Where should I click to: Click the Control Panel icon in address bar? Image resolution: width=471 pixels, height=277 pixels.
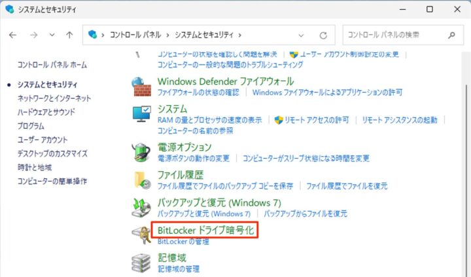click(92, 35)
